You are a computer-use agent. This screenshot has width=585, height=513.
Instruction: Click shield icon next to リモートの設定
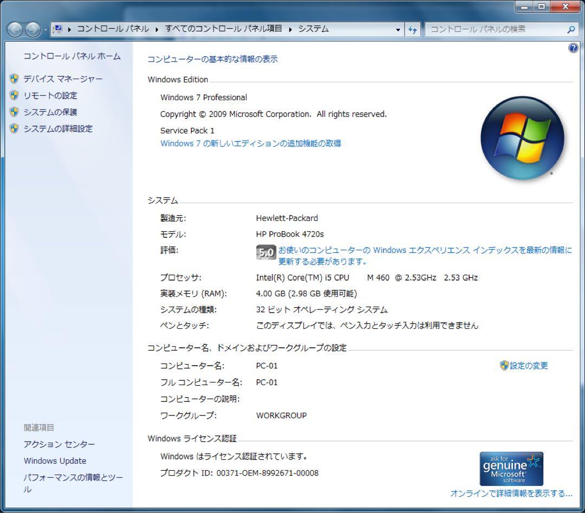point(14,95)
